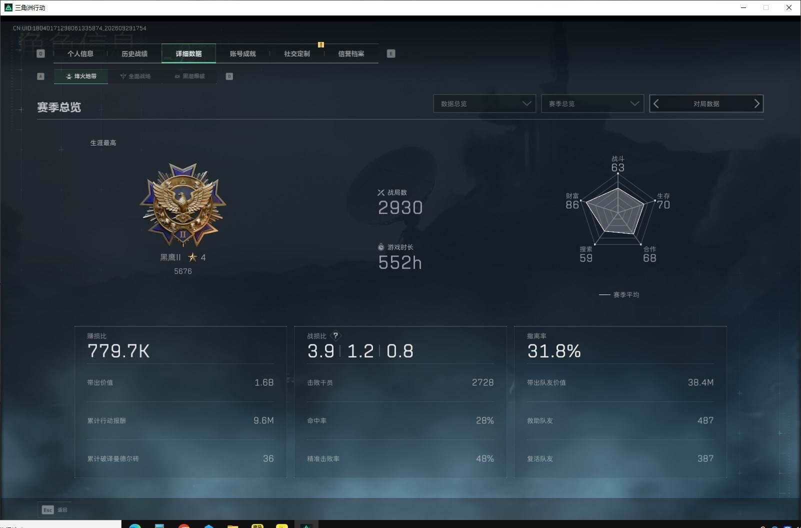Click the 详细数据 tab

188,53
